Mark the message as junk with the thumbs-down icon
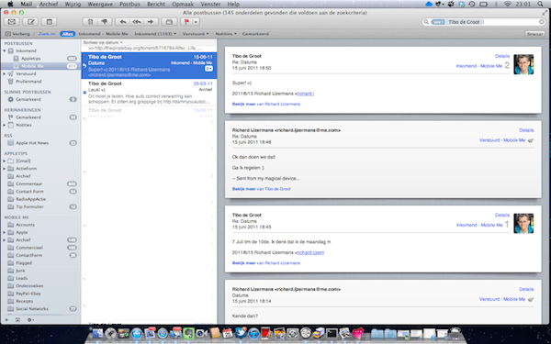Screen dimensions: 551x344 pos(105,22)
